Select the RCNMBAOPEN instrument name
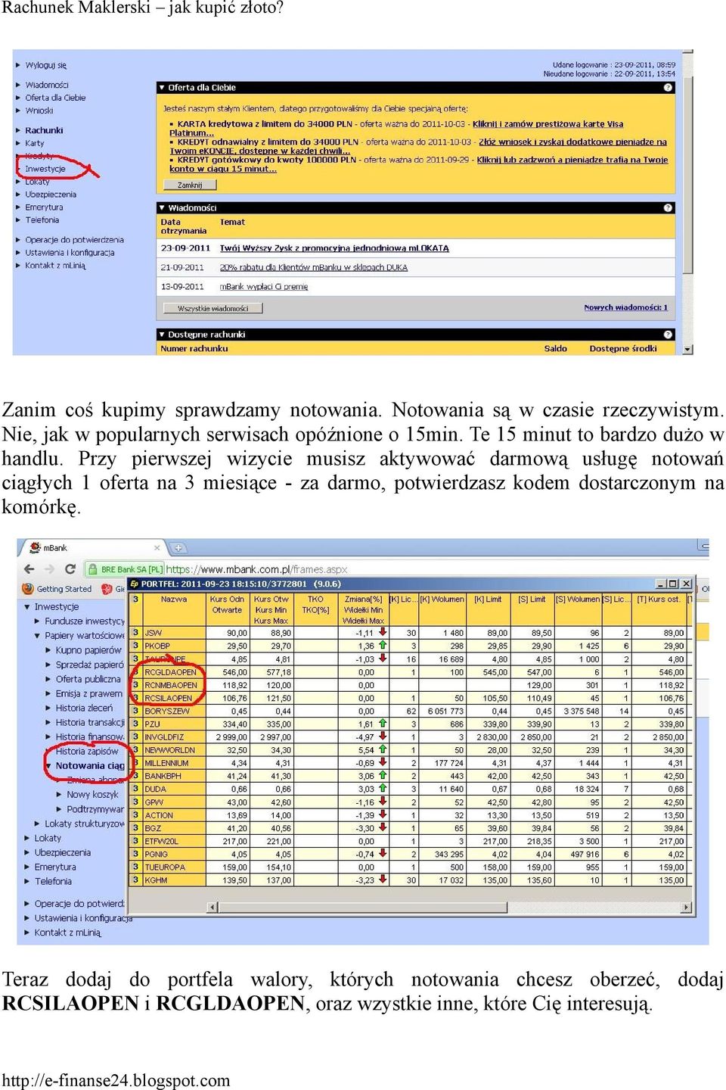 click(171, 685)
